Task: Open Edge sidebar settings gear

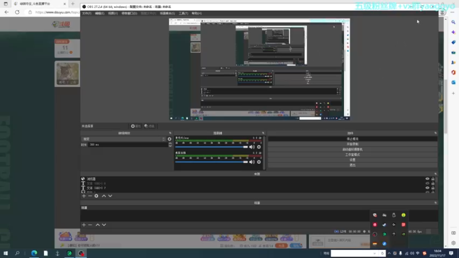Action: tap(453, 243)
